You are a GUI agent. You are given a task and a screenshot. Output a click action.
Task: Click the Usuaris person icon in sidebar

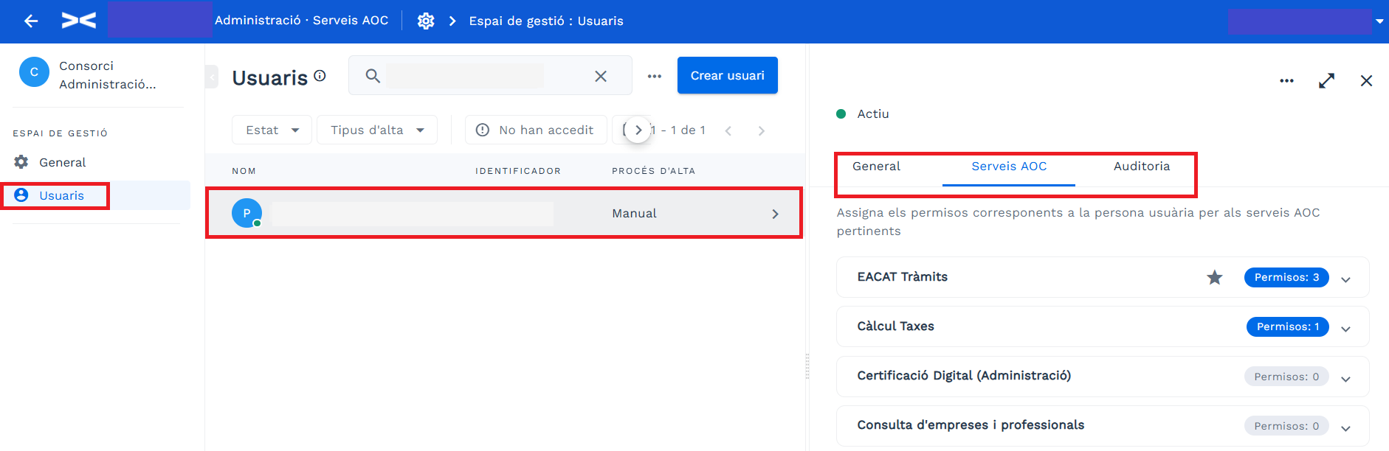click(x=21, y=195)
